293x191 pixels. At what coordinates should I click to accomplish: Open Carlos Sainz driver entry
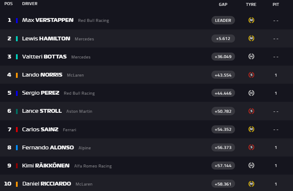point(41,129)
